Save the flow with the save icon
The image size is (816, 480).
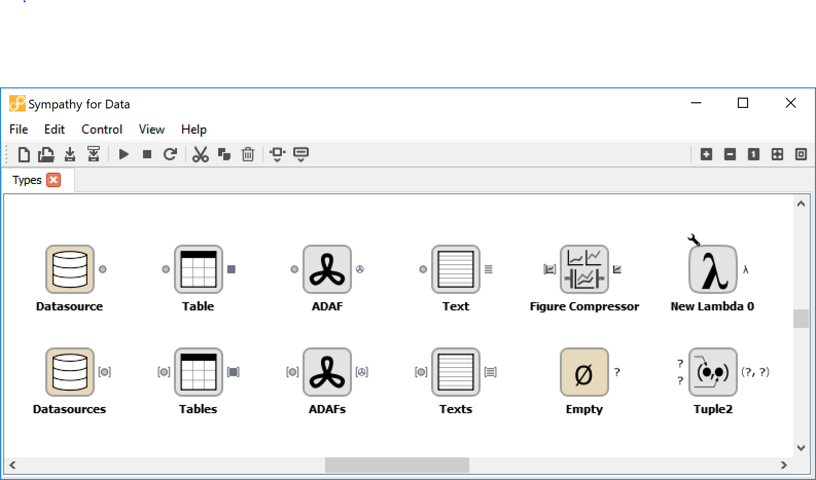[70, 154]
